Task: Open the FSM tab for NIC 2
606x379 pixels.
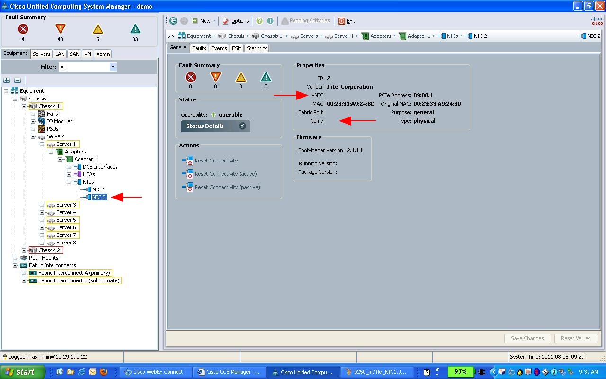Action: (236, 48)
